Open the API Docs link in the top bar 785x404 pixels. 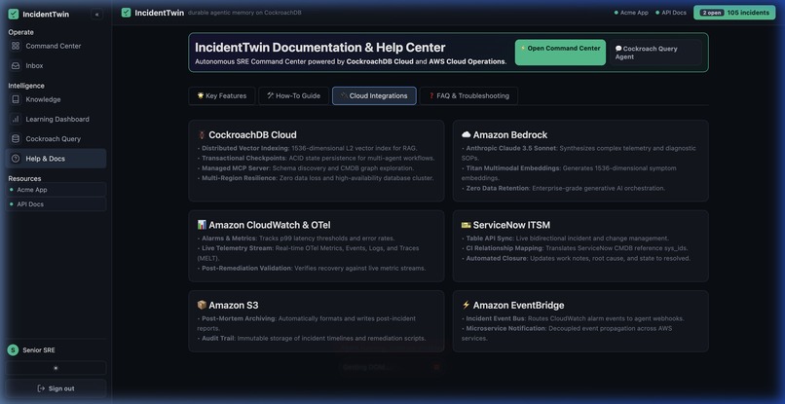(x=671, y=13)
